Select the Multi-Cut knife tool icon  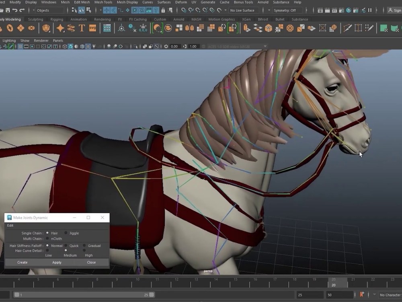[347, 28]
